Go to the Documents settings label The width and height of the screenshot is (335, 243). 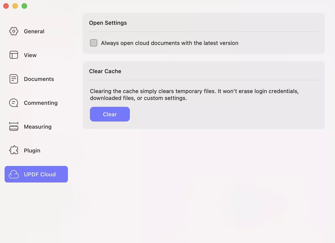pyautogui.click(x=39, y=79)
